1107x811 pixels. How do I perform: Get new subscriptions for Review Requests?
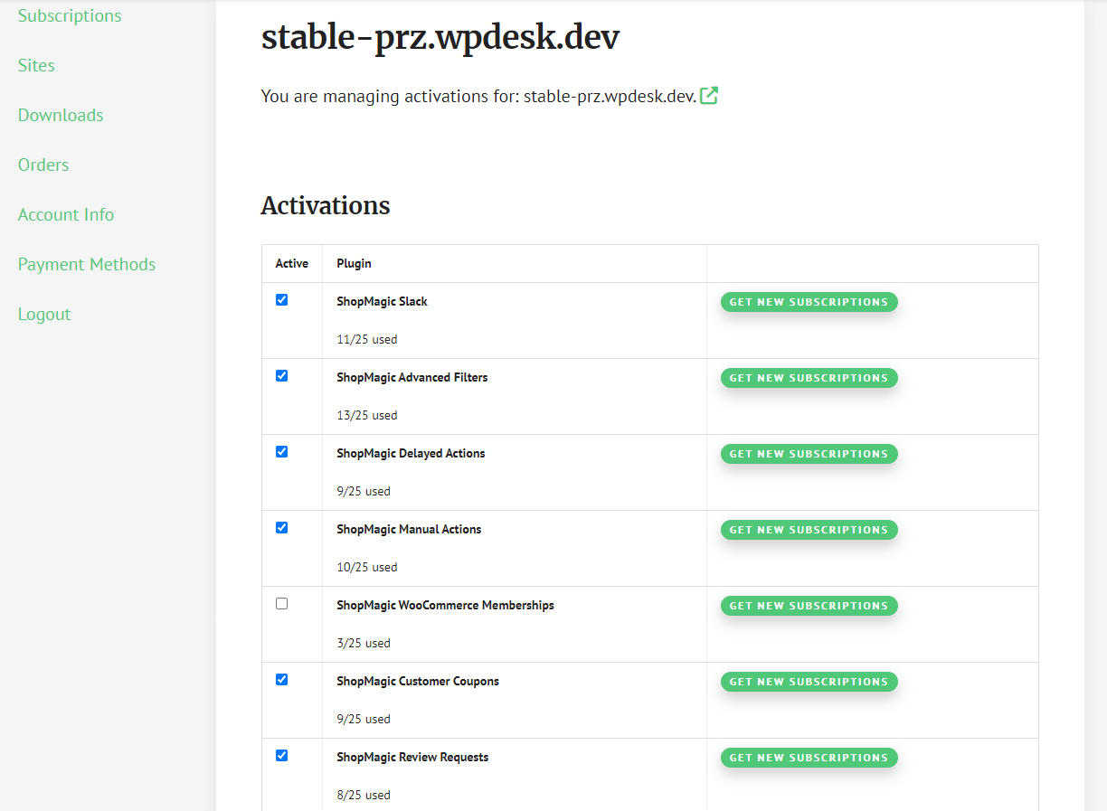(x=809, y=758)
